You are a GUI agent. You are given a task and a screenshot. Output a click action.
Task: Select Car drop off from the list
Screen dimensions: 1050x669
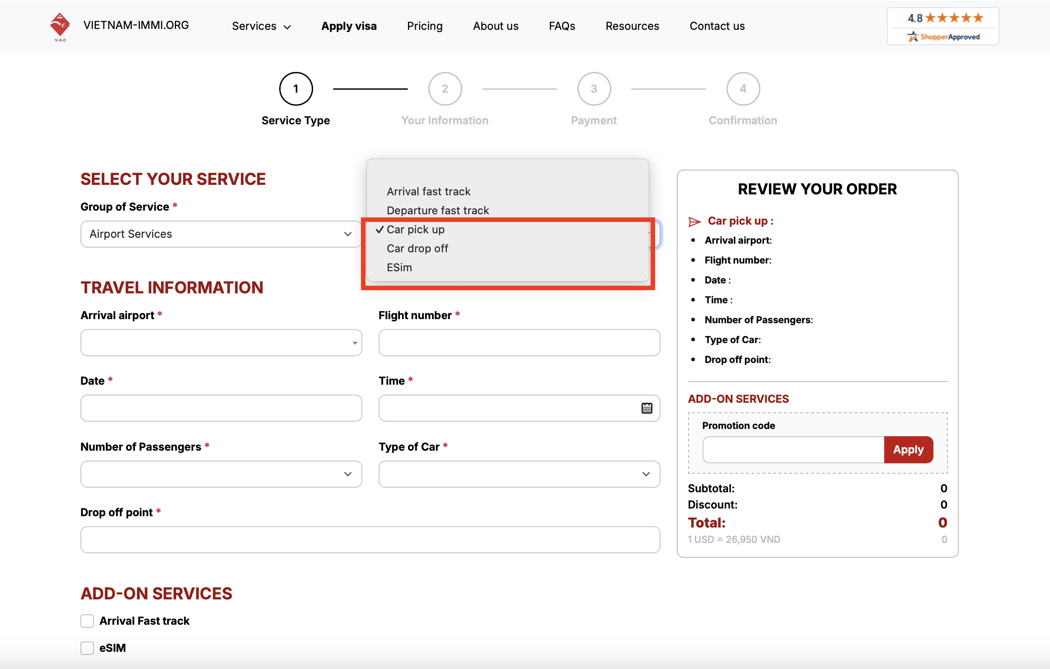417,249
